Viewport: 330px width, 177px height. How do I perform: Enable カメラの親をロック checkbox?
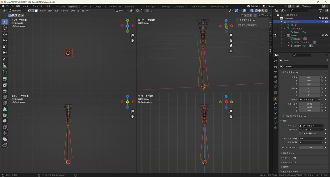(x=300, y=133)
